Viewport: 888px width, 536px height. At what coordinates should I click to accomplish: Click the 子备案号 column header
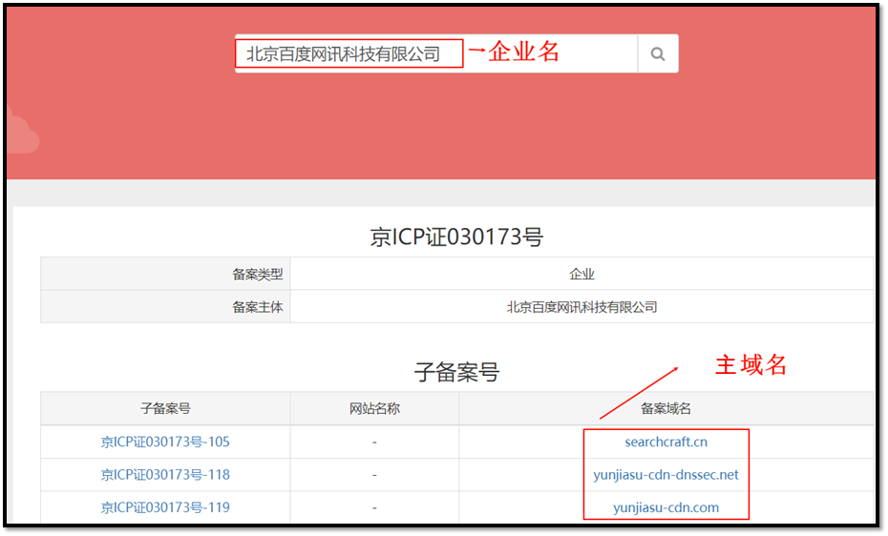(x=165, y=408)
